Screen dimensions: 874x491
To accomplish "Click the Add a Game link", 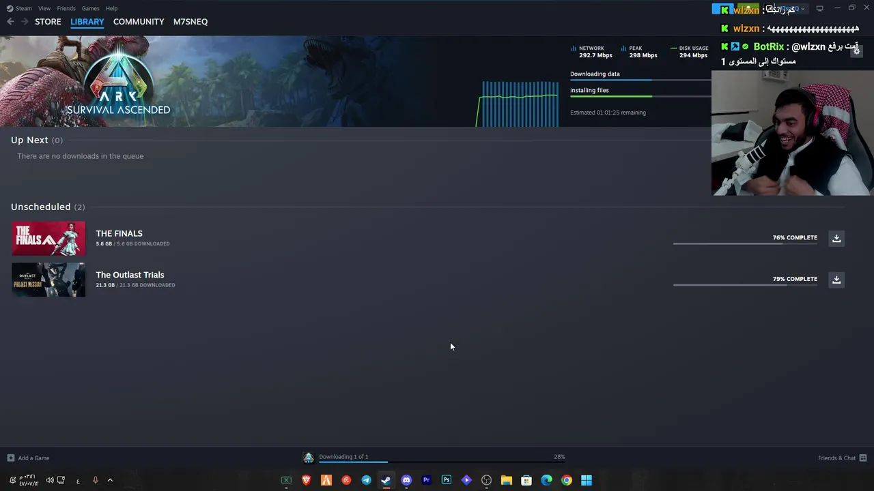I will (x=33, y=458).
